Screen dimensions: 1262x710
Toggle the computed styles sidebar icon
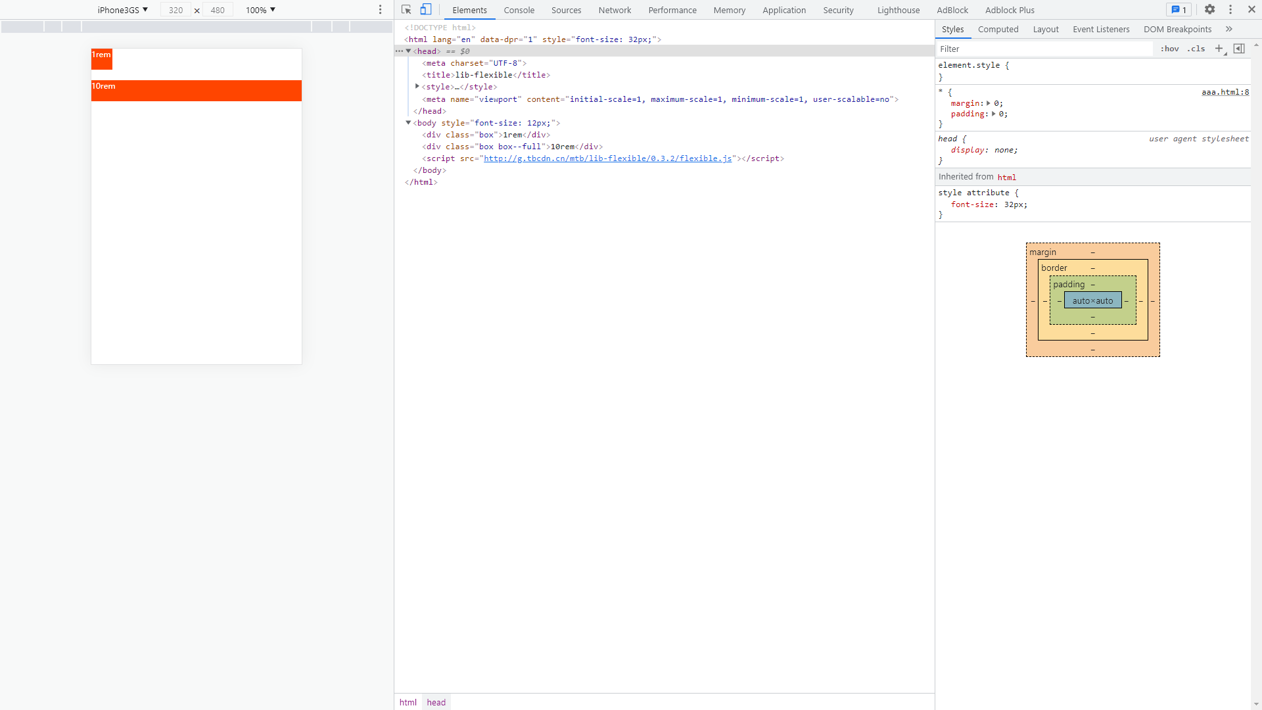(x=1239, y=49)
